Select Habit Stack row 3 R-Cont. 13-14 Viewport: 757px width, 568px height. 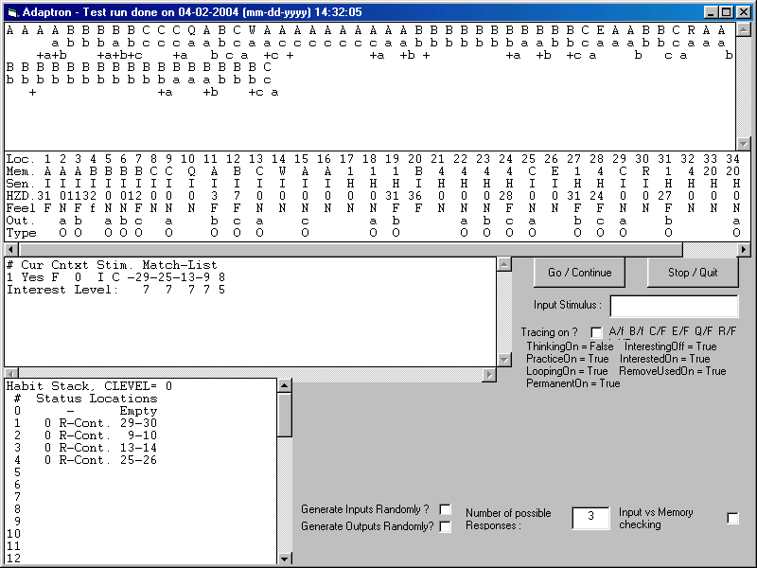click(x=86, y=448)
